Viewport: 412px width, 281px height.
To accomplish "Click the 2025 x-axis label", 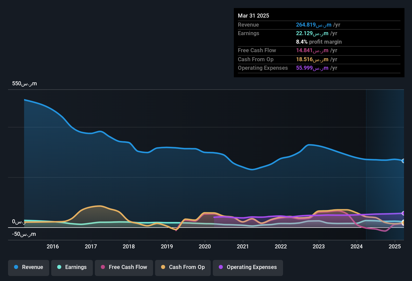I will [x=395, y=246].
